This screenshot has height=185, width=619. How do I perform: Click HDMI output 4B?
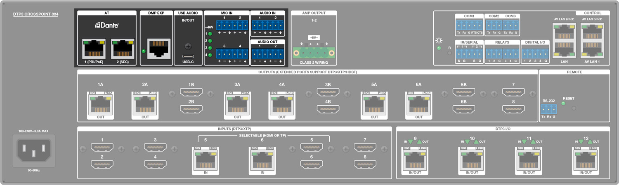click(x=328, y=109)
